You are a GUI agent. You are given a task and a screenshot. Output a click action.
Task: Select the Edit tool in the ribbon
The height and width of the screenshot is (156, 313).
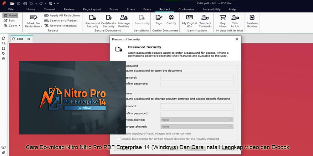[x=9, y=21]
